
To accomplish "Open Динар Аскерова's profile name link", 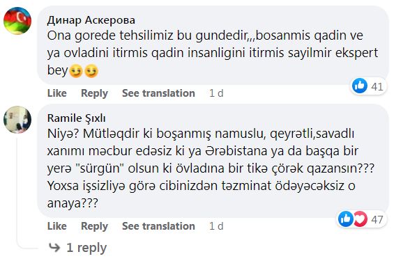I will coord(91,20).
